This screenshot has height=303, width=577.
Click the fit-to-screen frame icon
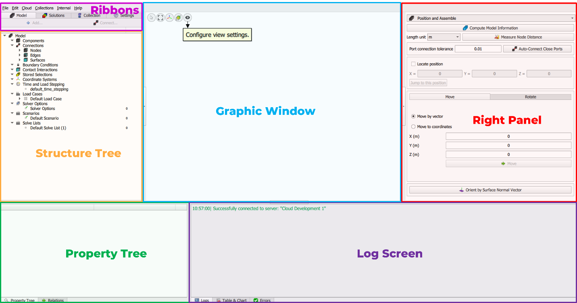[160, 17]
